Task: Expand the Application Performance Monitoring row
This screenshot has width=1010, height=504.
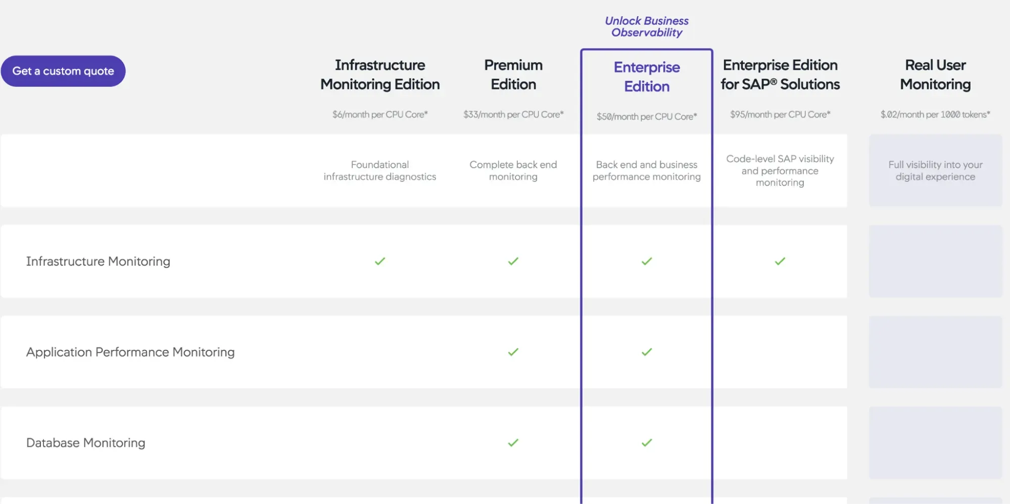Action: tap(130, 352)
